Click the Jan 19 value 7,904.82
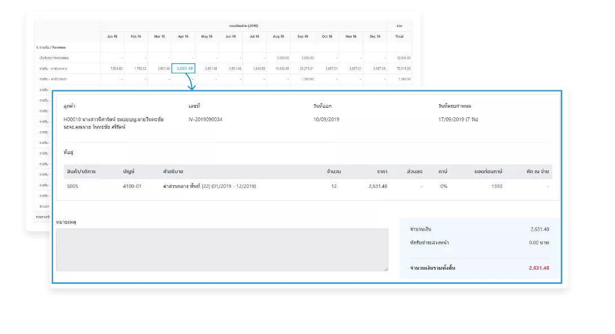The height and width of the screenshot is (334, 615). (x=116, y=69)
